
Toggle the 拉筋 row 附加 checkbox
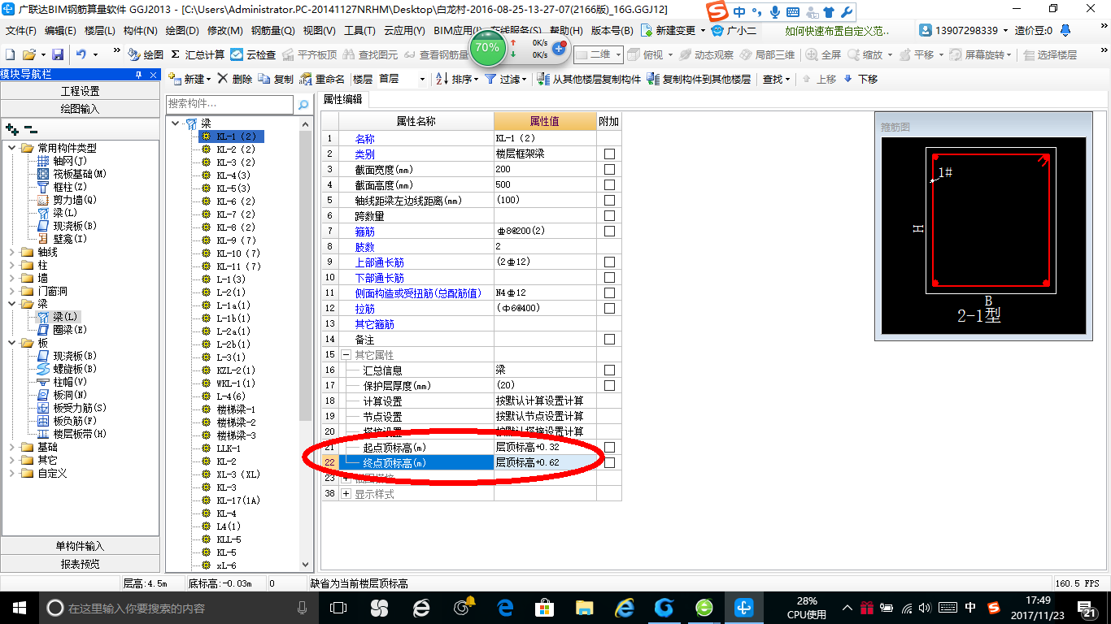609,309
